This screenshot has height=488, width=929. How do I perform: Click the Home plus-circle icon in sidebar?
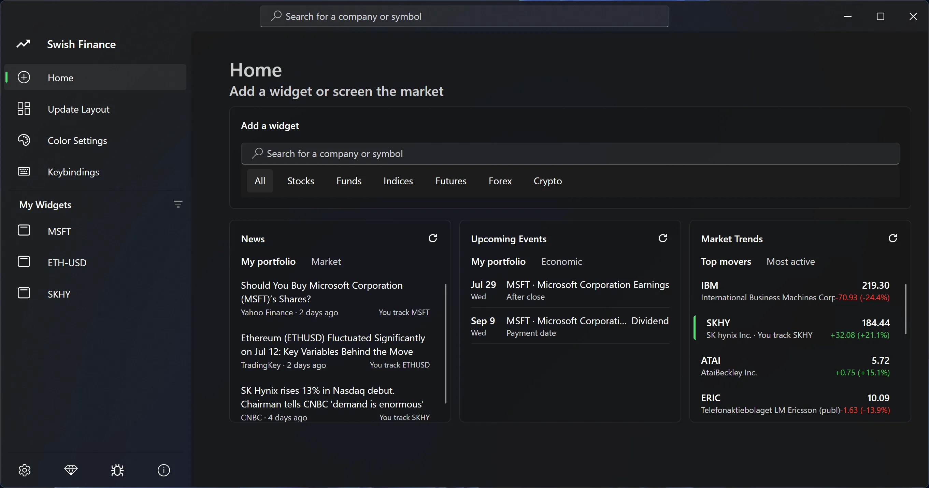pos(24,77)
